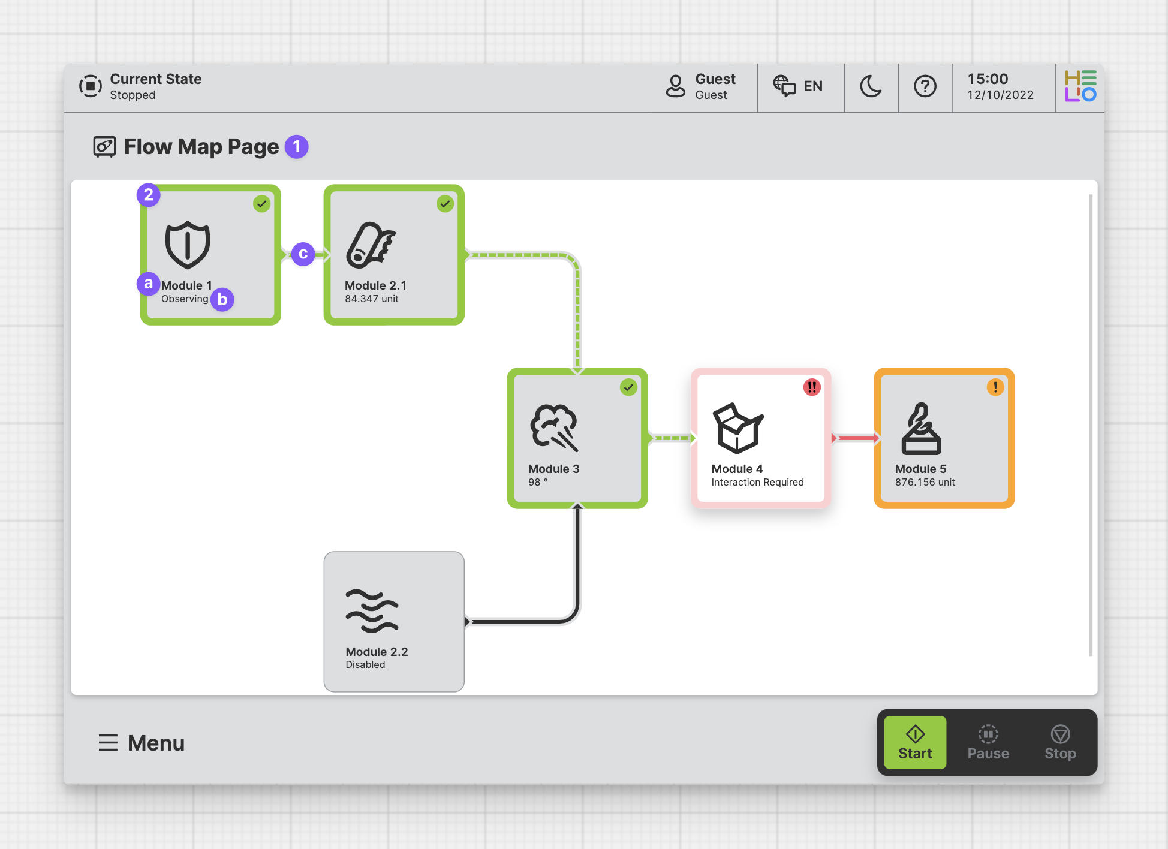Click the Module 1 shield icon
The image size is (1168, 849).
188,245
